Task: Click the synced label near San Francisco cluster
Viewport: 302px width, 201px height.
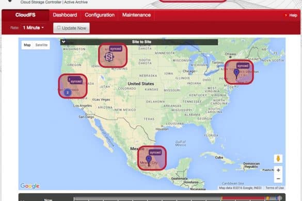Action: click(x=76, y=81)
